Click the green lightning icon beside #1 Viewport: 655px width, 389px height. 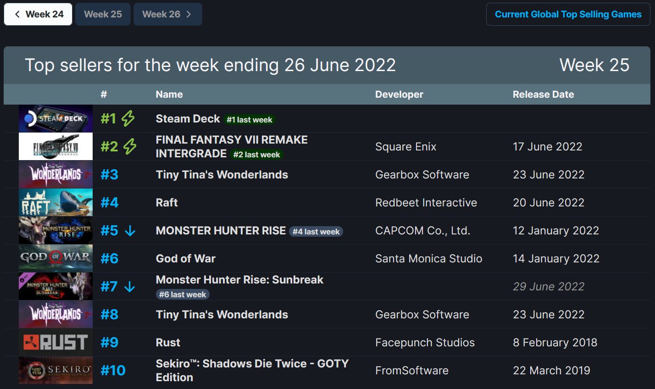pos(128,118)
